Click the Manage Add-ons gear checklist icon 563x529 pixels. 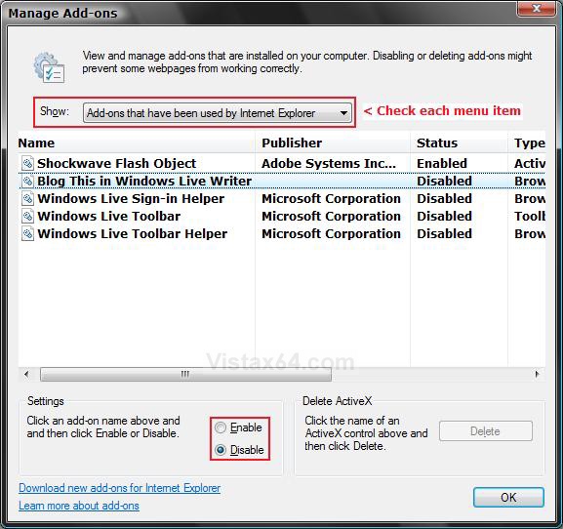pyautogui.click(x=49, y=67)
